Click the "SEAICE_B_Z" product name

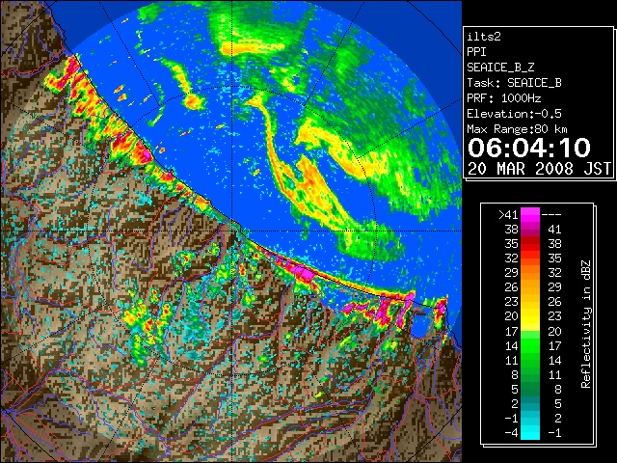(500, 68)
